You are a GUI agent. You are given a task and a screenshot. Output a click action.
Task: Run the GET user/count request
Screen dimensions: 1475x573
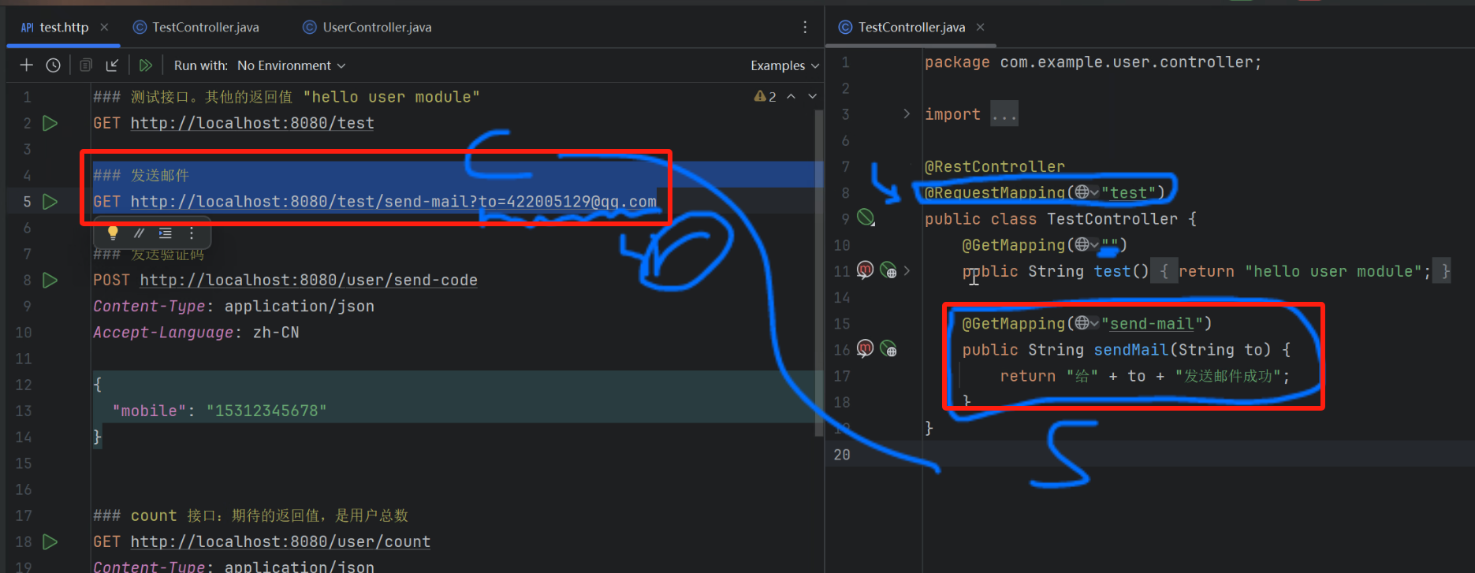(50, 541)
